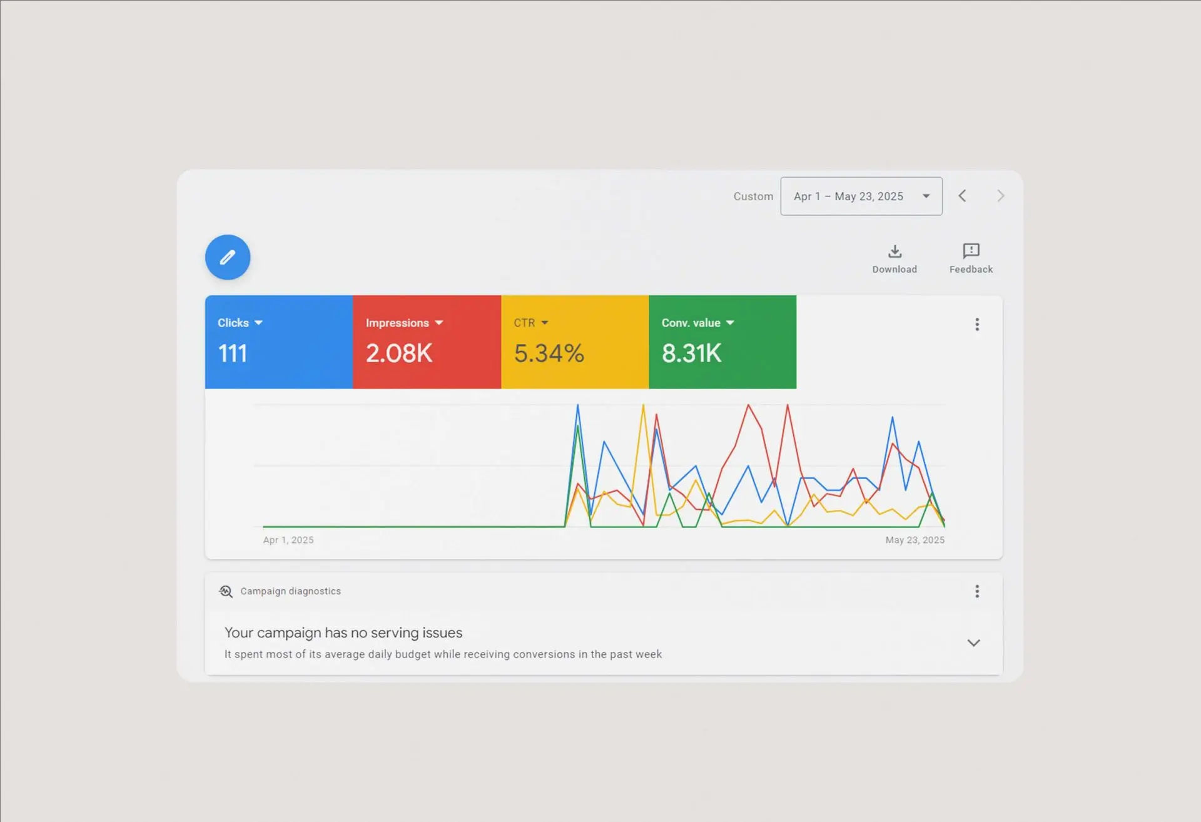Select the yellow CTR scorecard value 5.34%
The height and width of the screenshot is (822, 1201).
click(549, 353)
